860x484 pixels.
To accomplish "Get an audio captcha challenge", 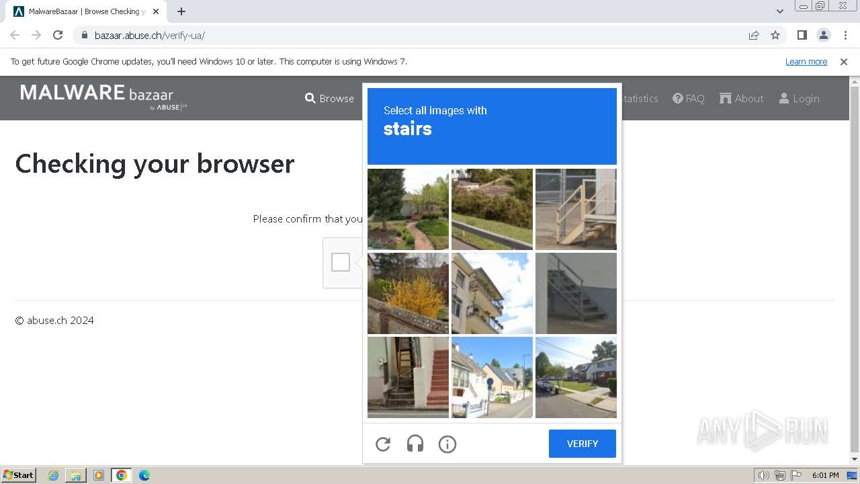I will [415, 444].
